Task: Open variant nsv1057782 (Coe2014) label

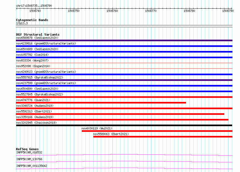Action: point(32,55)
